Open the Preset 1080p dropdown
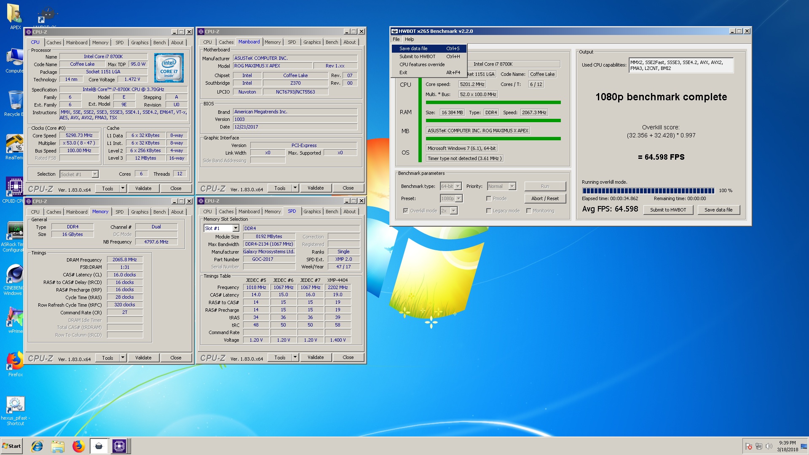809x455 pixels. (x=451, y=198)
